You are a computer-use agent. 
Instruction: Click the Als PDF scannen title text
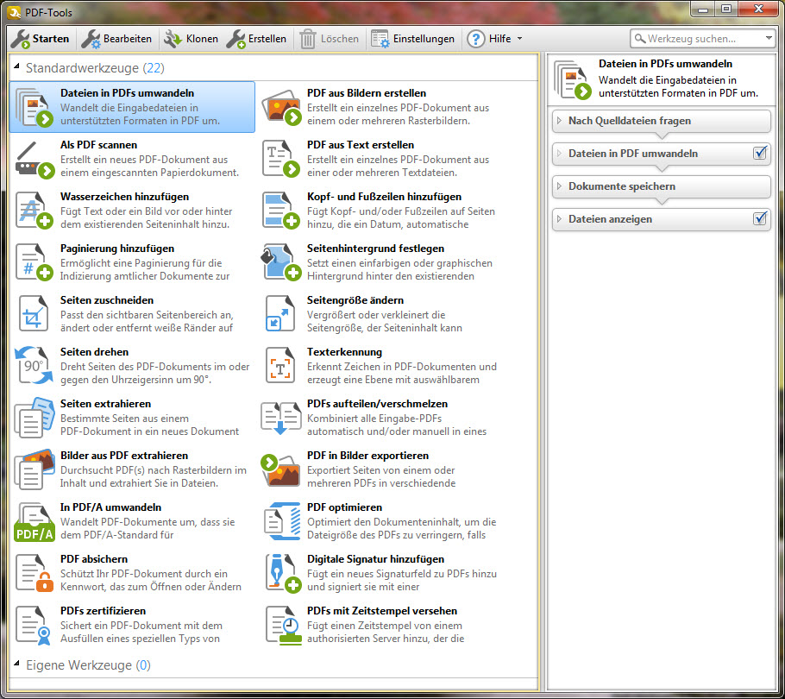click(98, 145)
